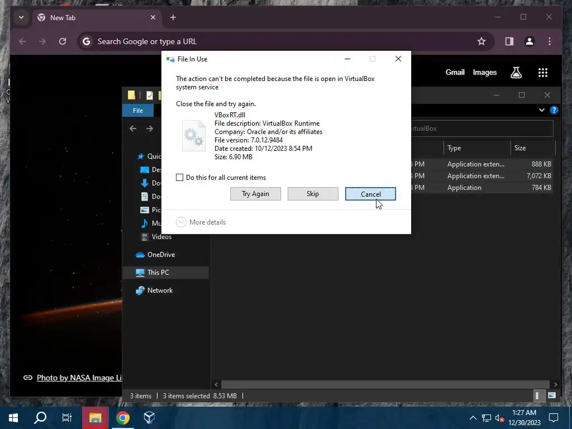
Task: Cancel the File In Use operation
Action: 370,194
